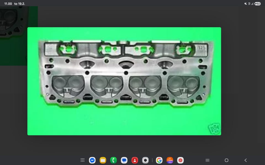
Task: Launch Messenger from the taskbar
Action: coord(92,160)
